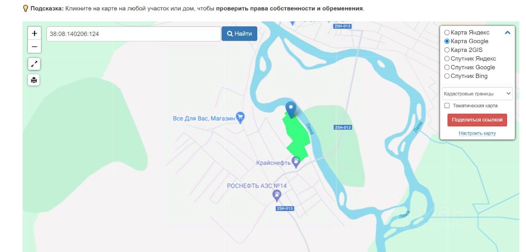Click the Найти search button

coord(240,34)
